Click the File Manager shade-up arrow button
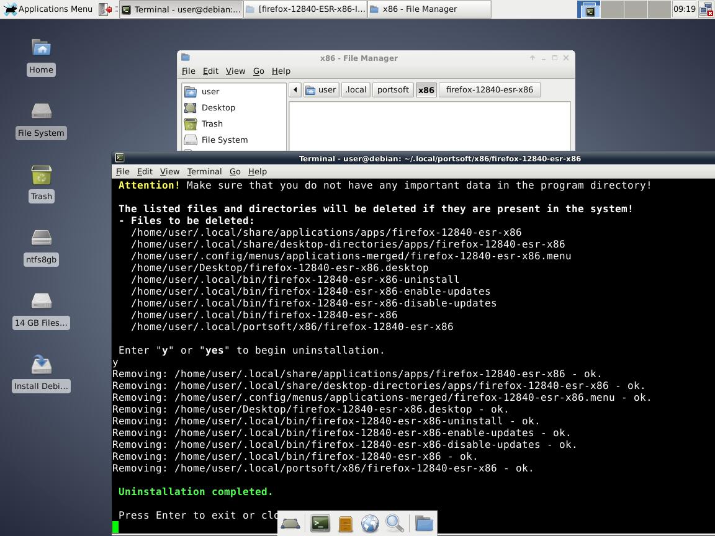The width and height of the screenshot is (715, 536). click(x=532, y=58)
